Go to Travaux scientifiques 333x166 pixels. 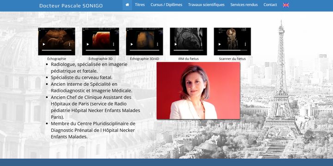click(206, 5)
